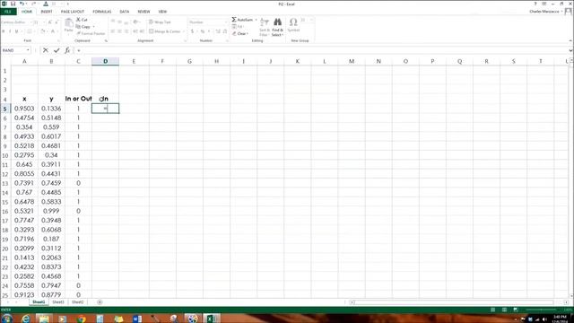The width and height of the screenshot is (574, 323).
Task: Select column D header
Action: (x=106, y=62)
